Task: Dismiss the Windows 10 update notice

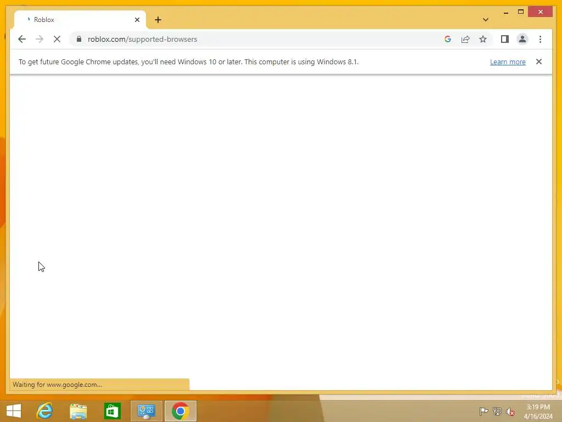Action: point(539,62)
